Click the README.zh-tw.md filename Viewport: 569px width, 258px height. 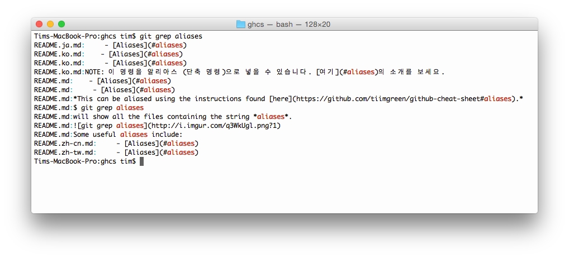(63, 152)
